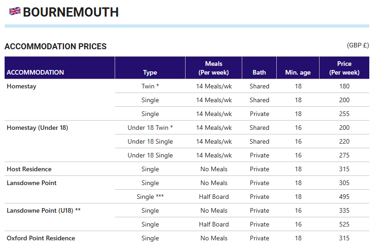Click the ACCOMMODATION column header
Screen dimensions: 373x244
(x=35, y=72)
